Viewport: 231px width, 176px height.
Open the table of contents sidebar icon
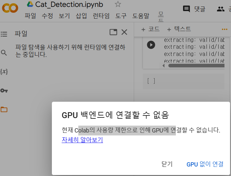(4, 34)
